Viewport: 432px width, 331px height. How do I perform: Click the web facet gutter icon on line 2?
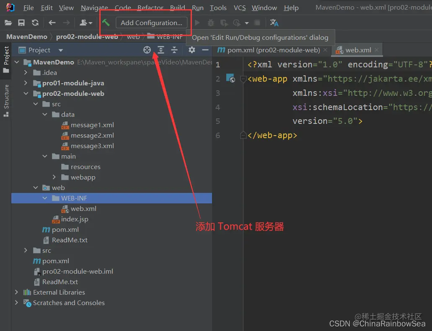[230, 78]
